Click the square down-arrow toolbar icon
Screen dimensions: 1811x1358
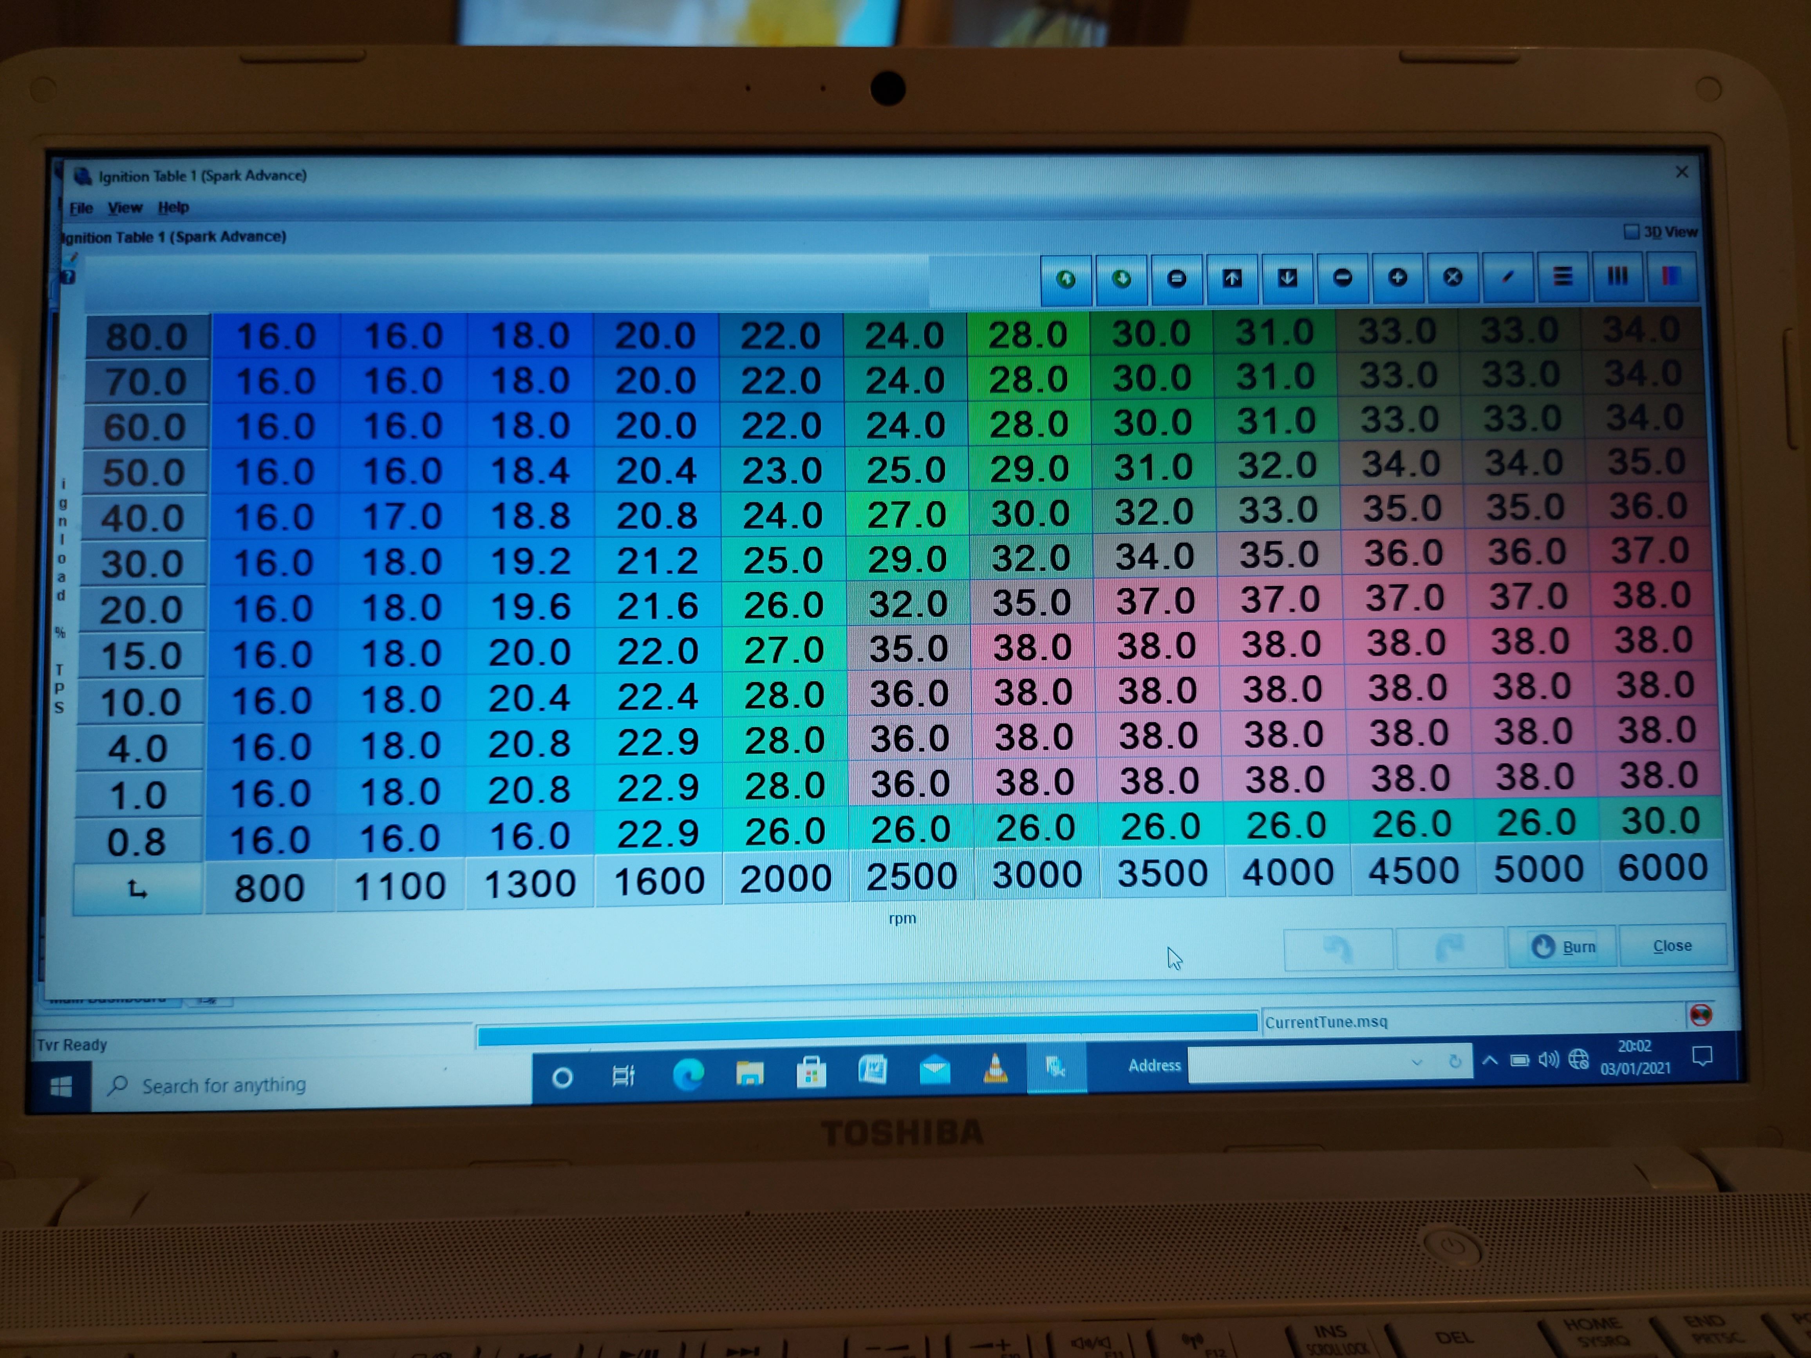point(1287,278)
